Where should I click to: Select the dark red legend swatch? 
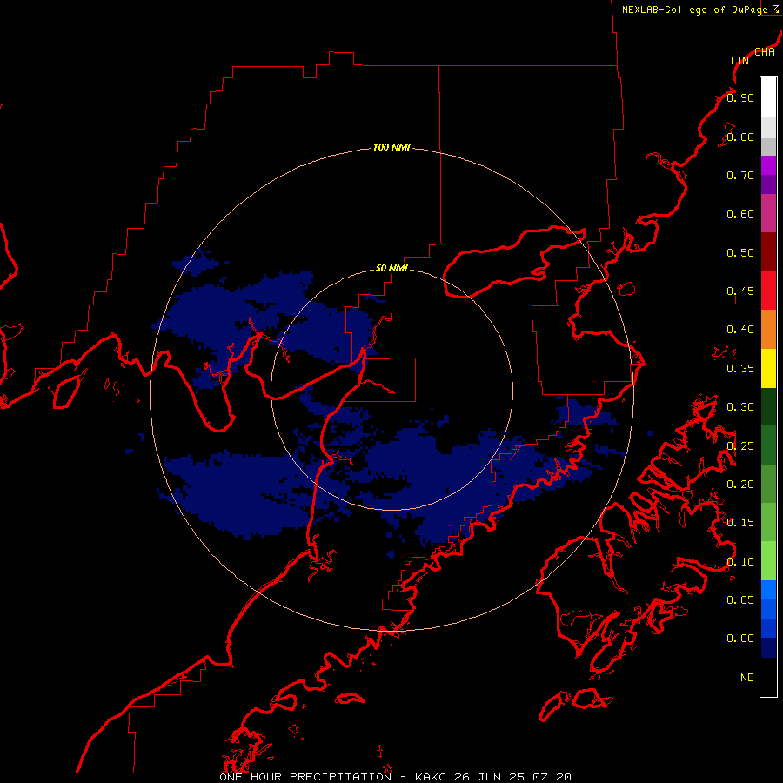[768, 252]
